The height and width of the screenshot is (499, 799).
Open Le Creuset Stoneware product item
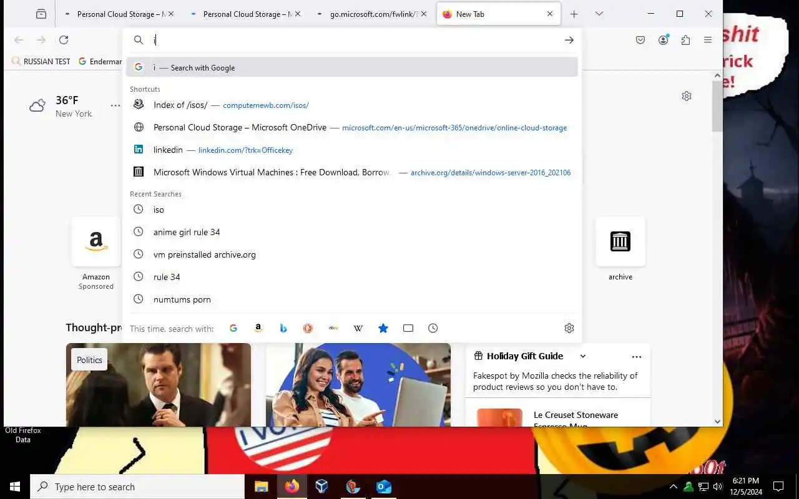tap(558, 417)
